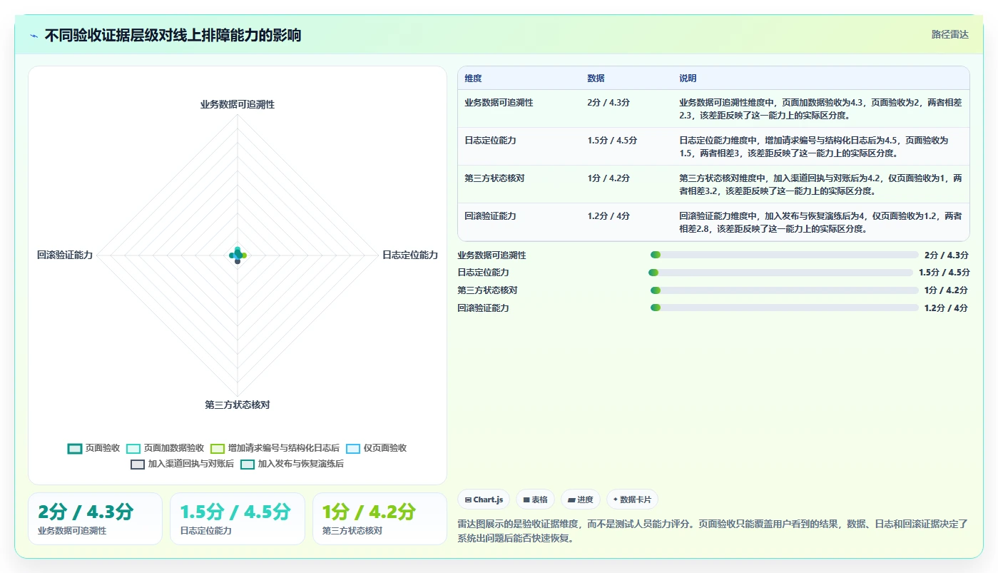
Task: Click the 维度 column header
Action: (473, 78)
